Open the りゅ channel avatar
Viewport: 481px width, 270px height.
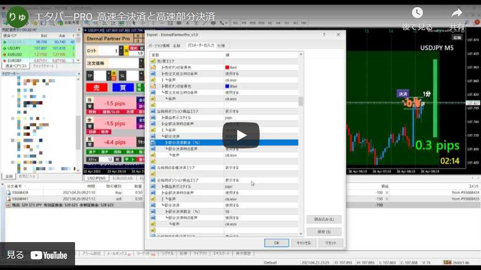18,17
